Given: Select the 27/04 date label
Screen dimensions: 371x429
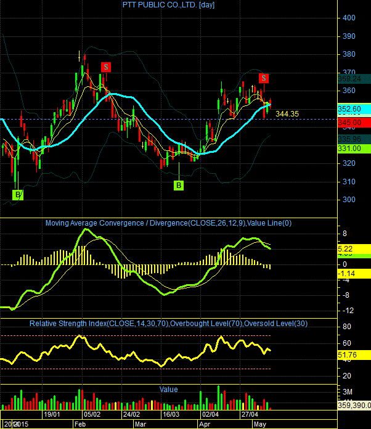Looking at the screenshot, I should (250, 414).
